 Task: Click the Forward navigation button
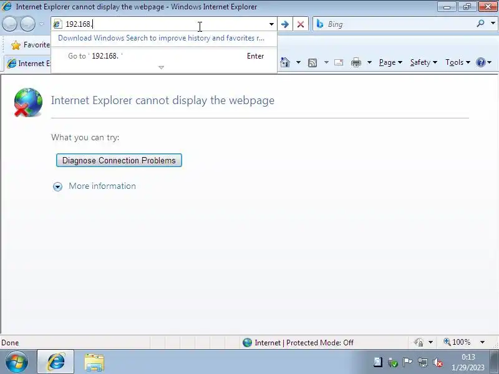(x=27, y=24)
